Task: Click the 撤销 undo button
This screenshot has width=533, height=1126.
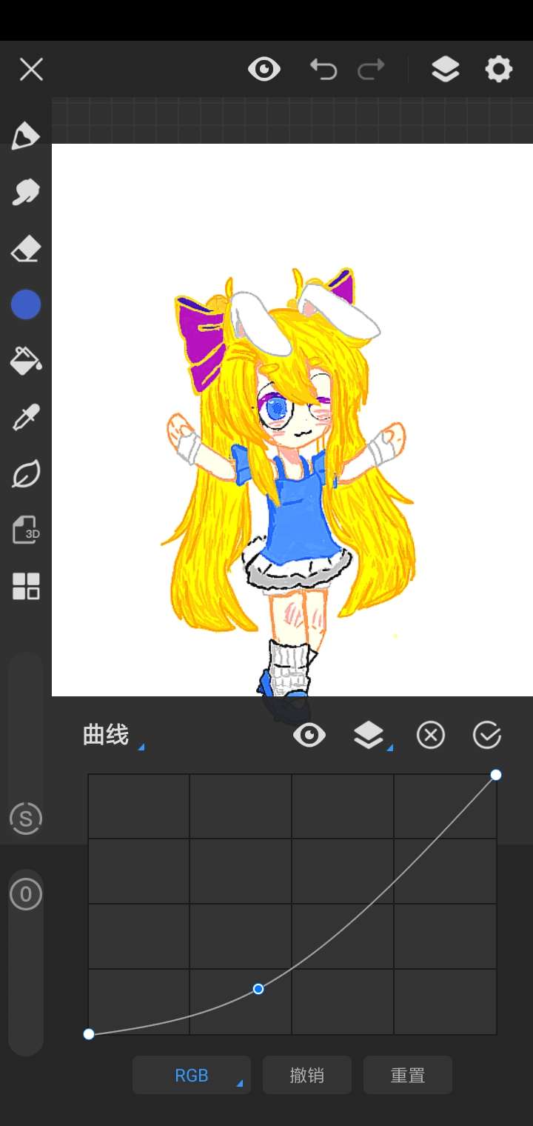Action: coord(307,1075)
